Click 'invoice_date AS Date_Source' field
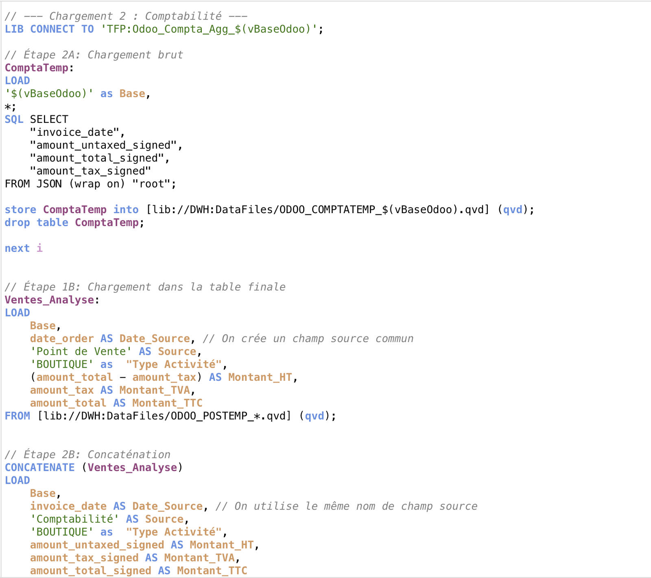Image resolution: width=651 pixels, height=578 pixels. pos(116,506)
